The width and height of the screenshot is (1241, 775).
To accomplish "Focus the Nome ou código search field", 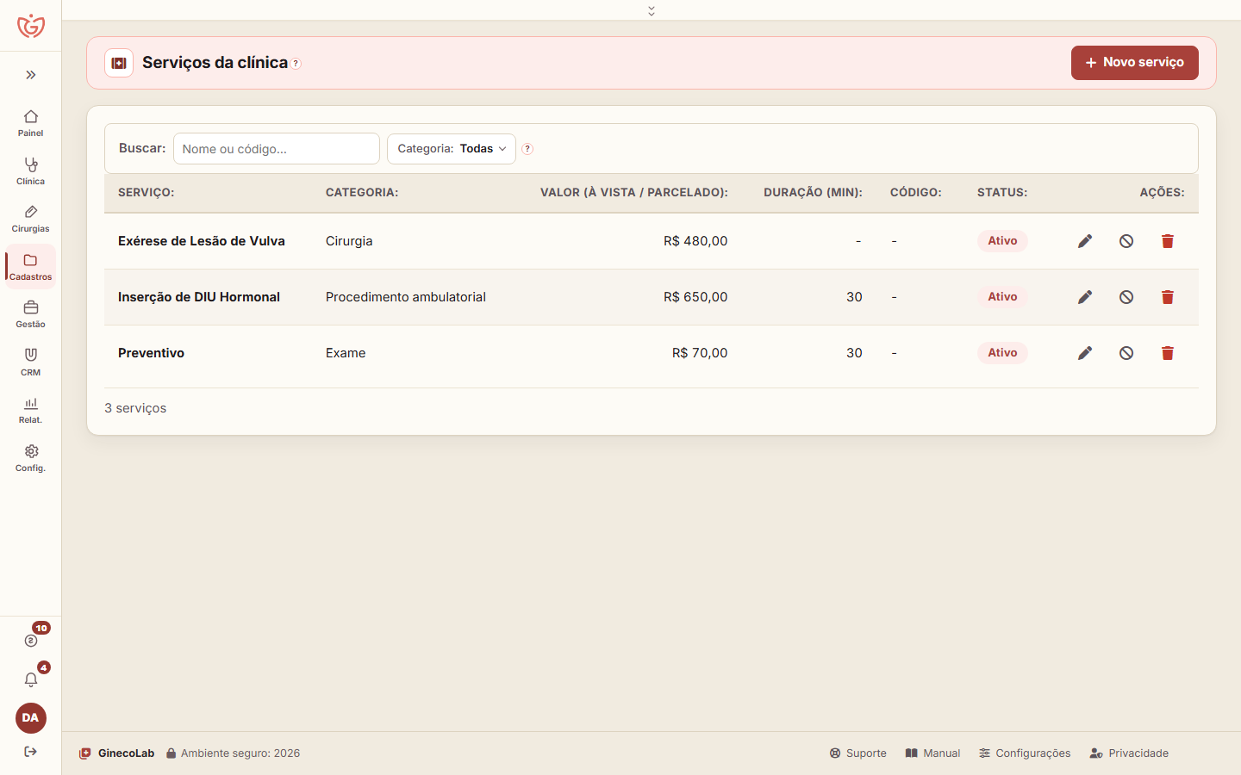I will tap(277, 149).
